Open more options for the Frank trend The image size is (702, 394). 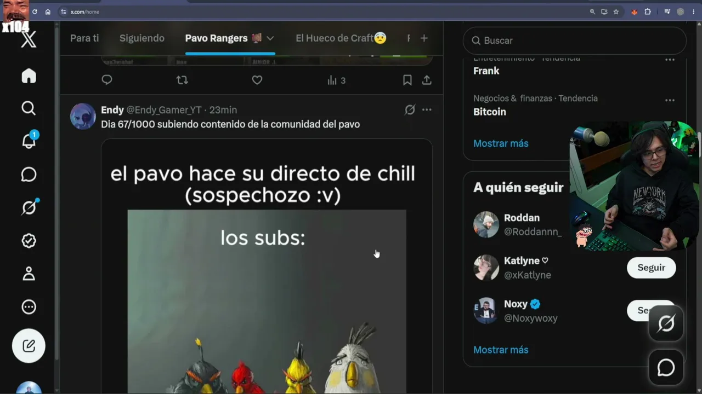(x=670, y=60)
